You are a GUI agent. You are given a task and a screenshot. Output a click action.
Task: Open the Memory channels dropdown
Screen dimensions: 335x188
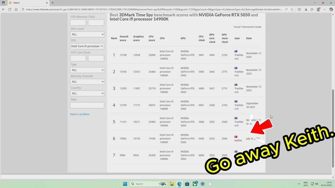87,82
